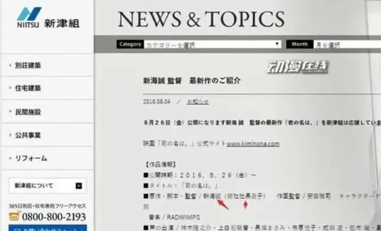This screenshot has height=231, width=381.
Task: Open the 別荘建築 menu item
Action: click(29, 65)
